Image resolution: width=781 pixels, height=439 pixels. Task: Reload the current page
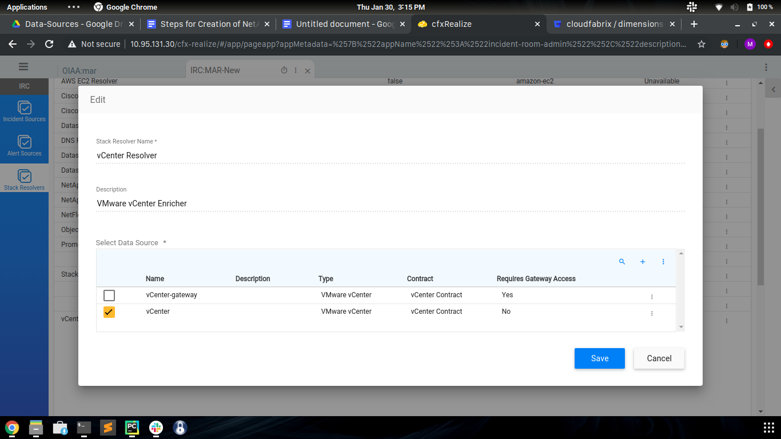(49, 44)
